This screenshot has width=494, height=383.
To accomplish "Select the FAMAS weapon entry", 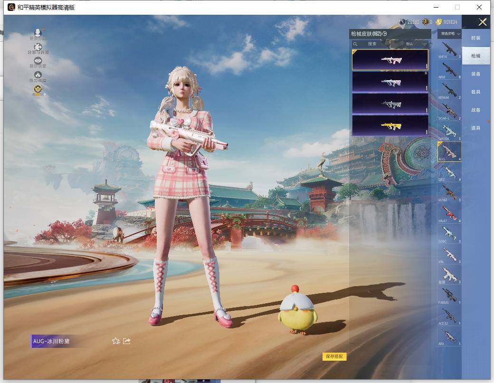I will pyautogui.click(x=449, y=295).
